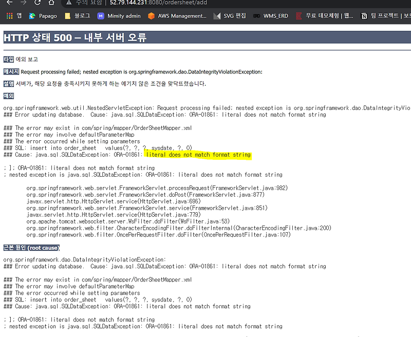
Task: Click the forward navigation arrow
Action: tap(22, 4)
